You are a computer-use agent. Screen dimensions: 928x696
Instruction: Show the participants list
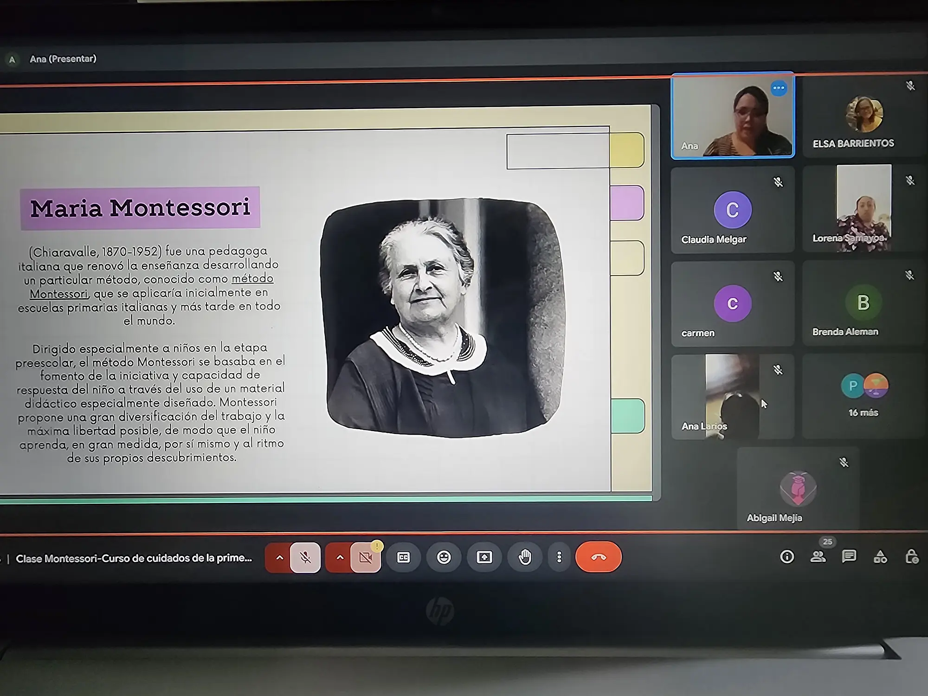point(818,557)
